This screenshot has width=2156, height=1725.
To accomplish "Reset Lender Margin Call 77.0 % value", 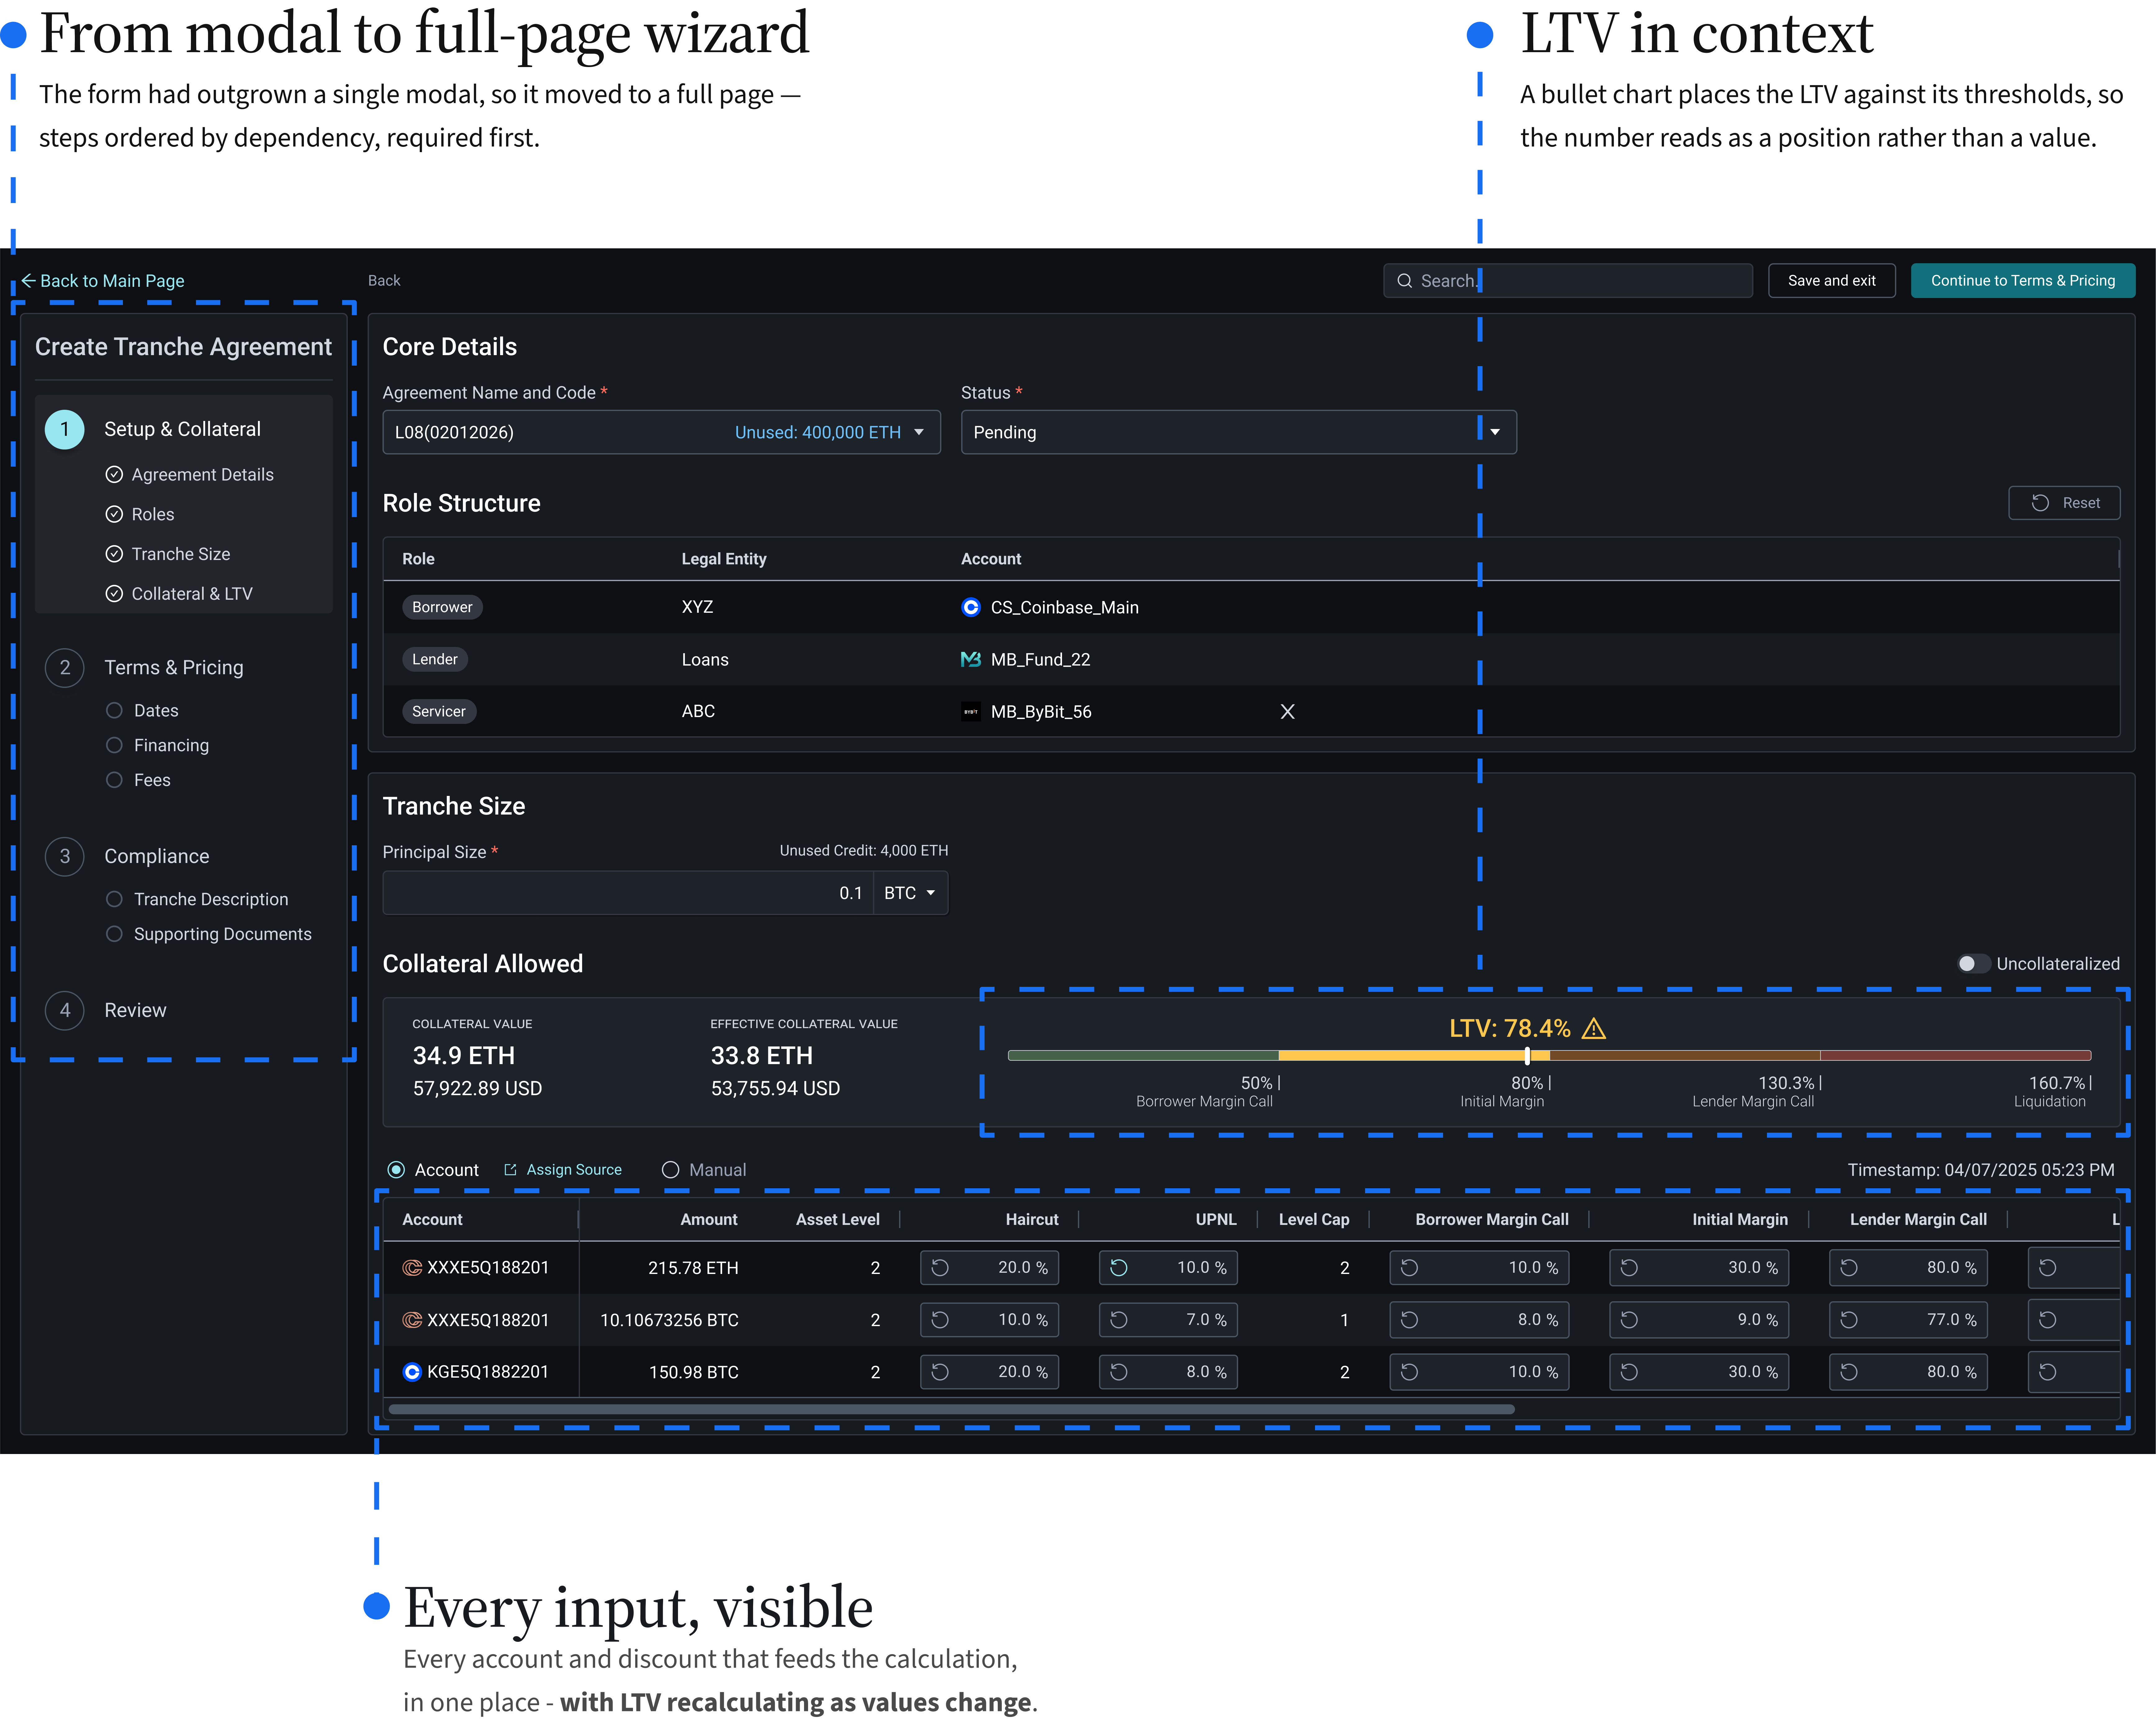I will tap(1849, 1320).
